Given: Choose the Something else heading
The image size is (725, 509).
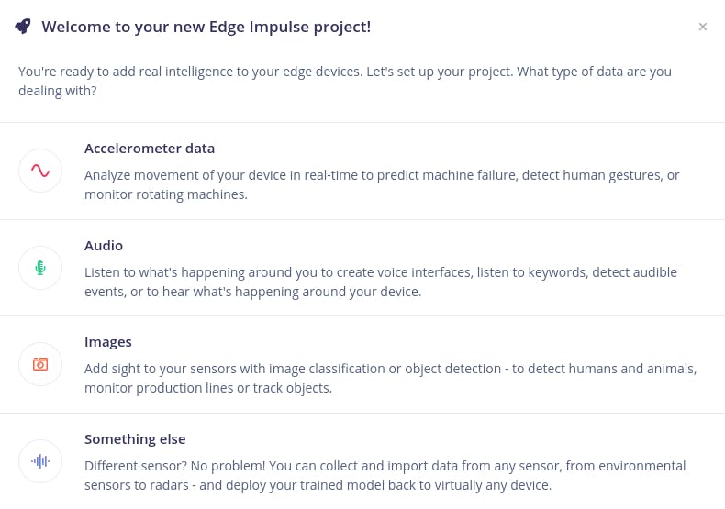Looking at the screenshot, I should [x=135, y=439].
